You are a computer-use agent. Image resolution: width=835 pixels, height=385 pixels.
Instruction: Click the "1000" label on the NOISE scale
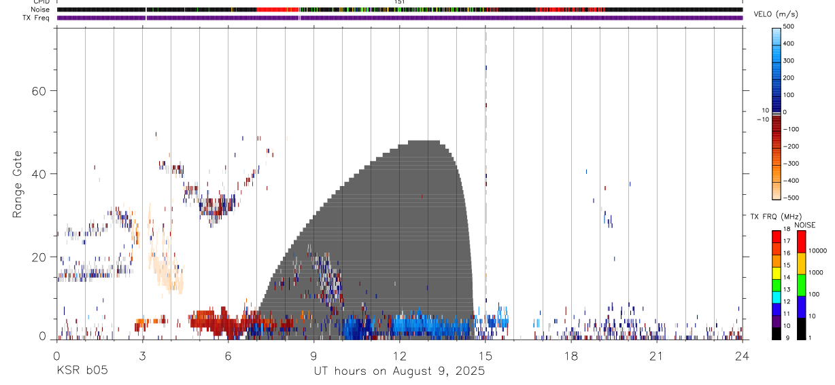[817, 272]
